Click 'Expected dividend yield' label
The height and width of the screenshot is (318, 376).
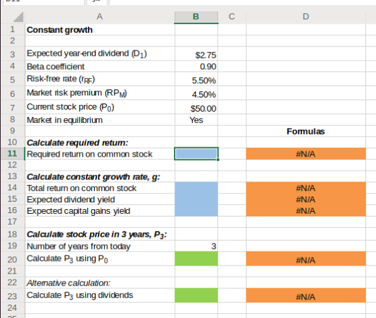tap(70, 200)
